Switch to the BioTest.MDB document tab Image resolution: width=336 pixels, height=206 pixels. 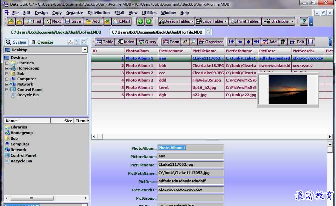pyautogui.click(x=56, y=32)
